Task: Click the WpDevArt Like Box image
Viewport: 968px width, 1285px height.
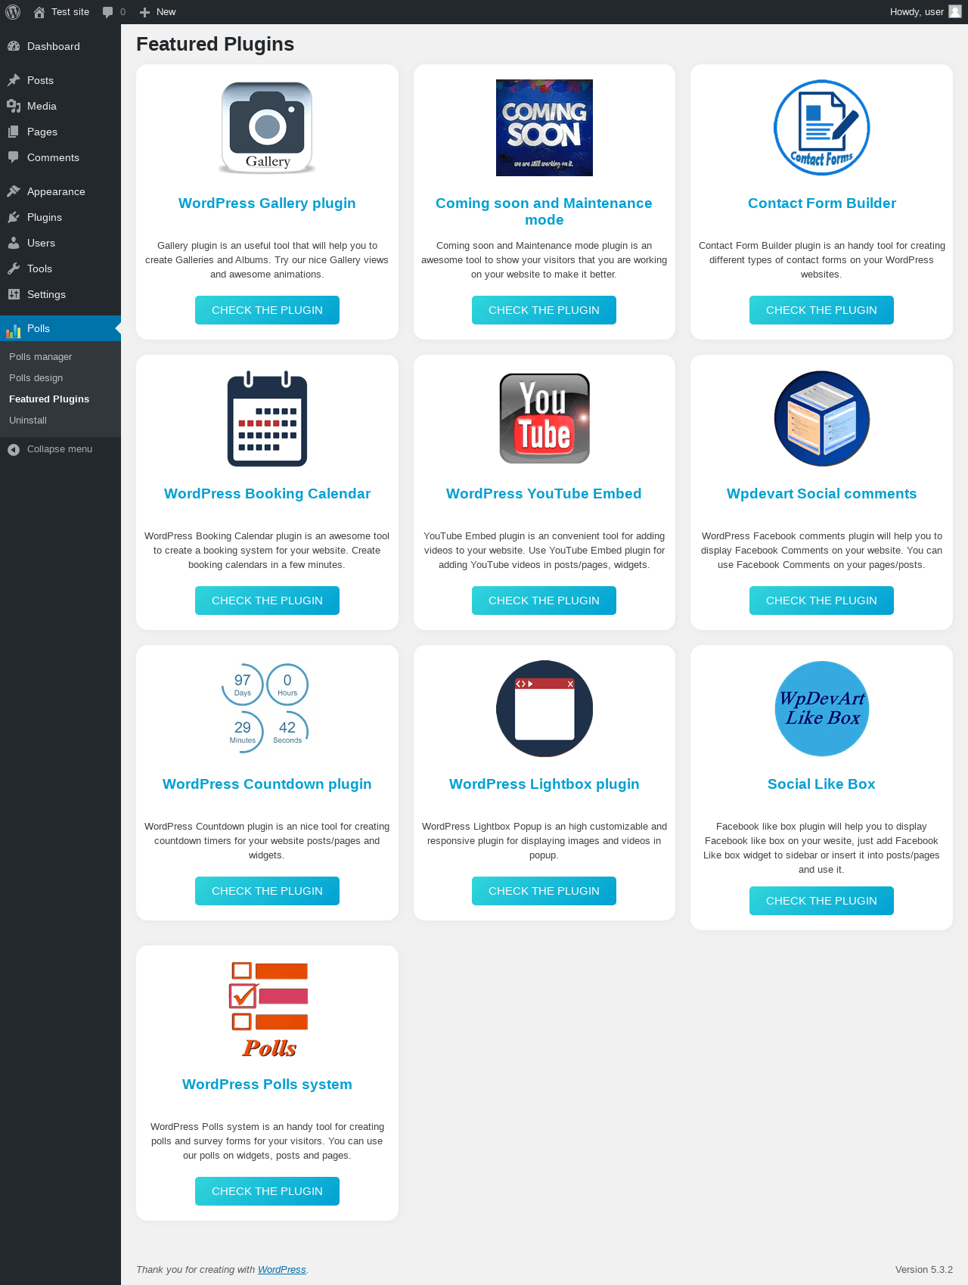Action: pos(821,709)
